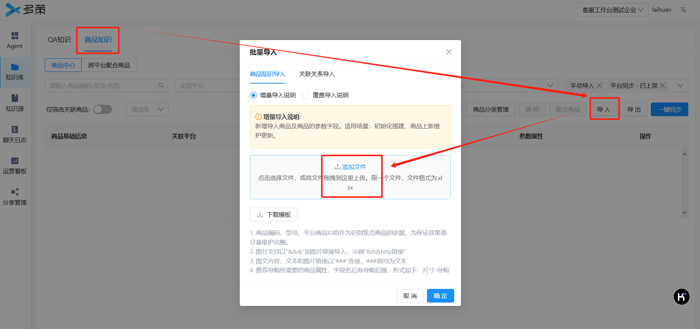
Task: Select the 商品中心 sub-tab
Action: 63,65
